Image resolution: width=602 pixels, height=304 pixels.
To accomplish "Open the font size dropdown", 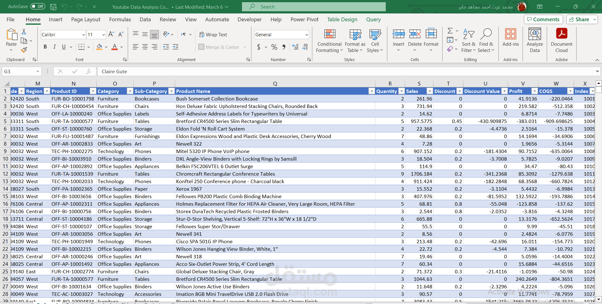I will click(x=104, y=35).
